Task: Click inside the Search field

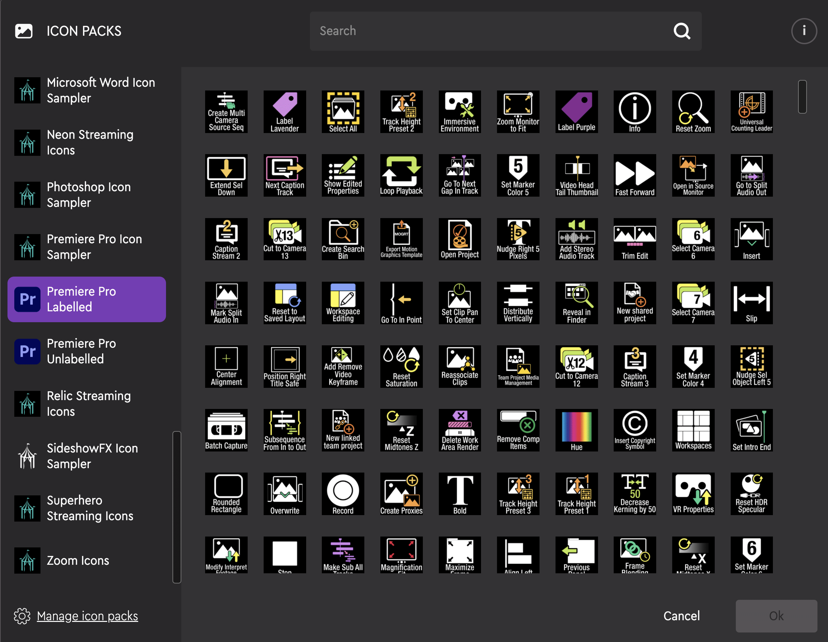Action: (x=493, y=31)
